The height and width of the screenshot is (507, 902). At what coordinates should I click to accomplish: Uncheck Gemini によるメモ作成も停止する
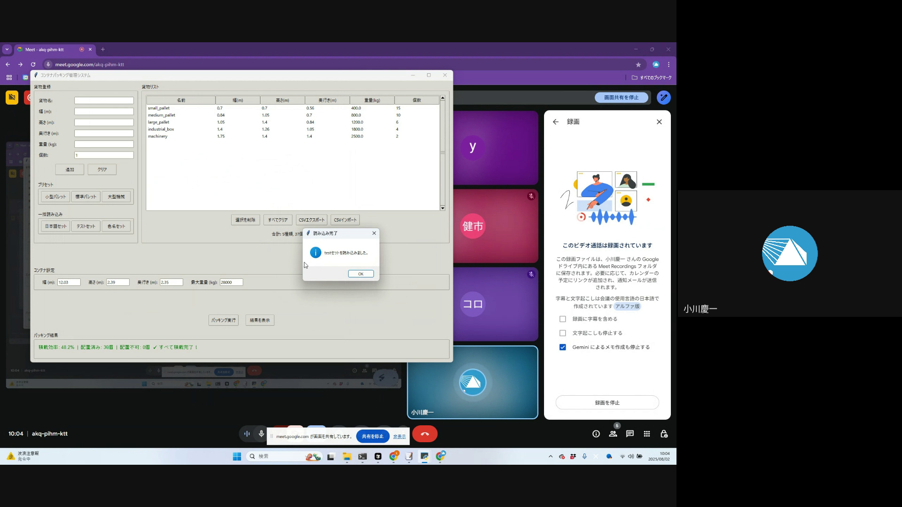[x=562, y=347]
